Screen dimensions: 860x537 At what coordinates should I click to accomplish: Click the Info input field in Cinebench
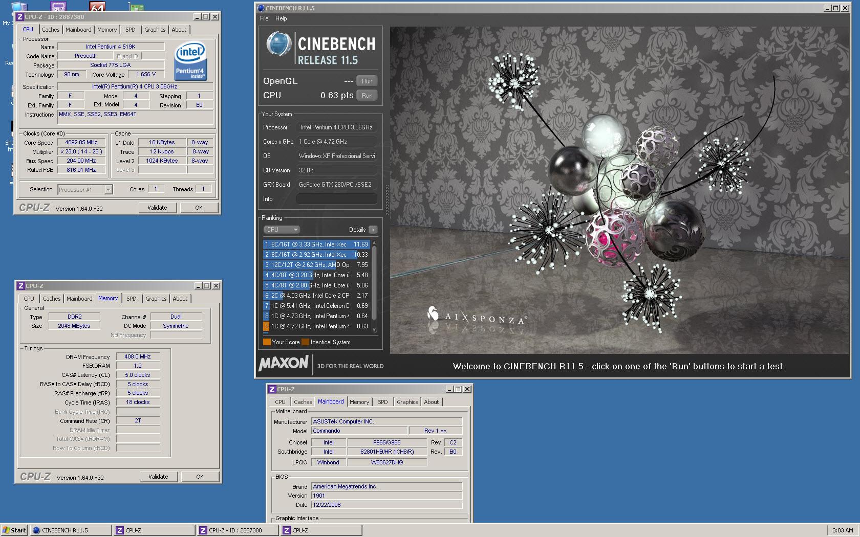(x=337, y=199)
